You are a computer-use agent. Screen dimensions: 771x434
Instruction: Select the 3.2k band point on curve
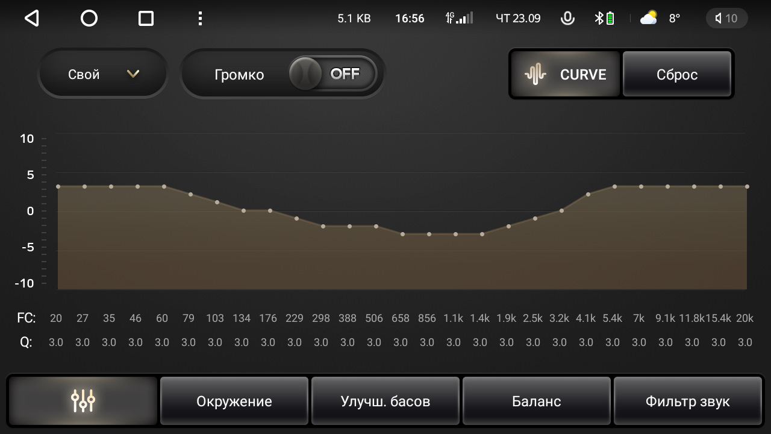[x=561, y=210]
